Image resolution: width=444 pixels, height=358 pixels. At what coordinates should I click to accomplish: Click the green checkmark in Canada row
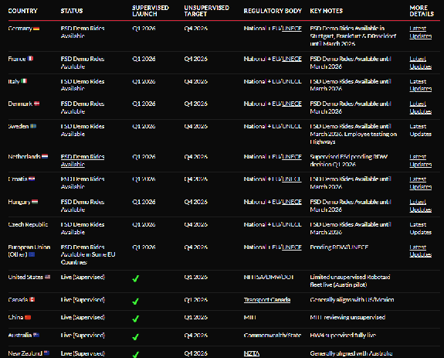(136, 302)
